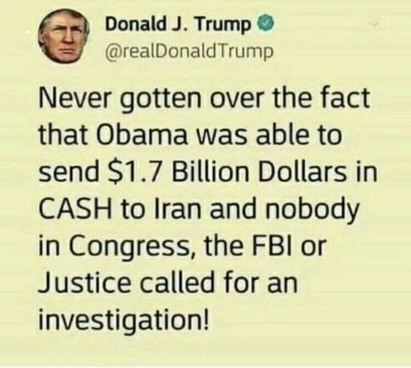Open the tweet author's profile picture
The image size is (411, 368).
(x=64, y=36)
